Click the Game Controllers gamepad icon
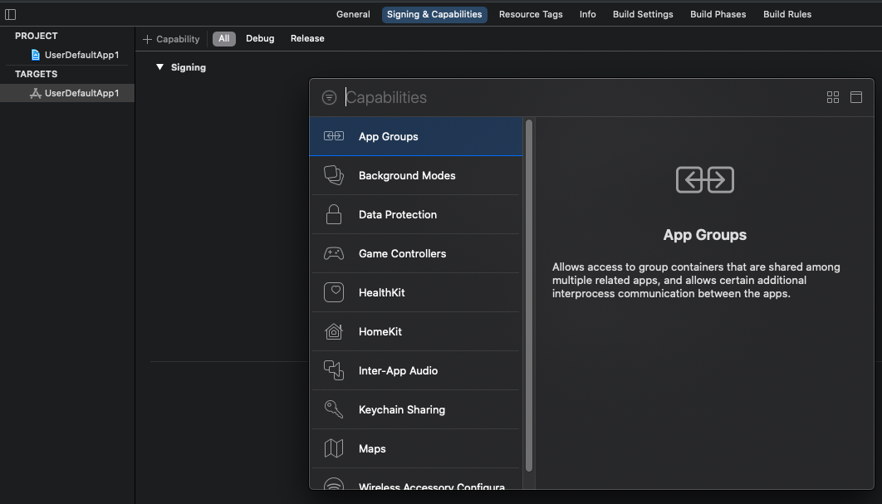Image resolution: width=882 pixels, height=504 pixels. [333, 253]
